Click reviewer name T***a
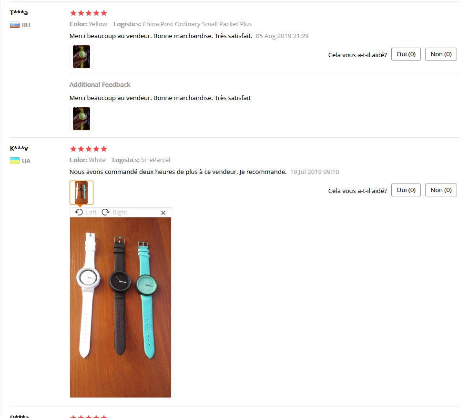The width and height of the screenshot is (468, 418). point(19,12)
